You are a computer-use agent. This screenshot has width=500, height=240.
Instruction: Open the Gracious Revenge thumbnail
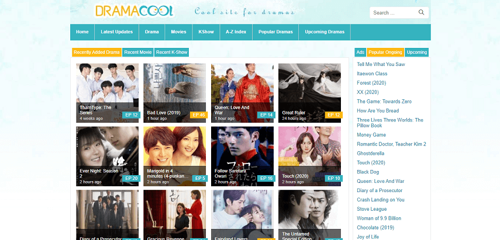174,215
